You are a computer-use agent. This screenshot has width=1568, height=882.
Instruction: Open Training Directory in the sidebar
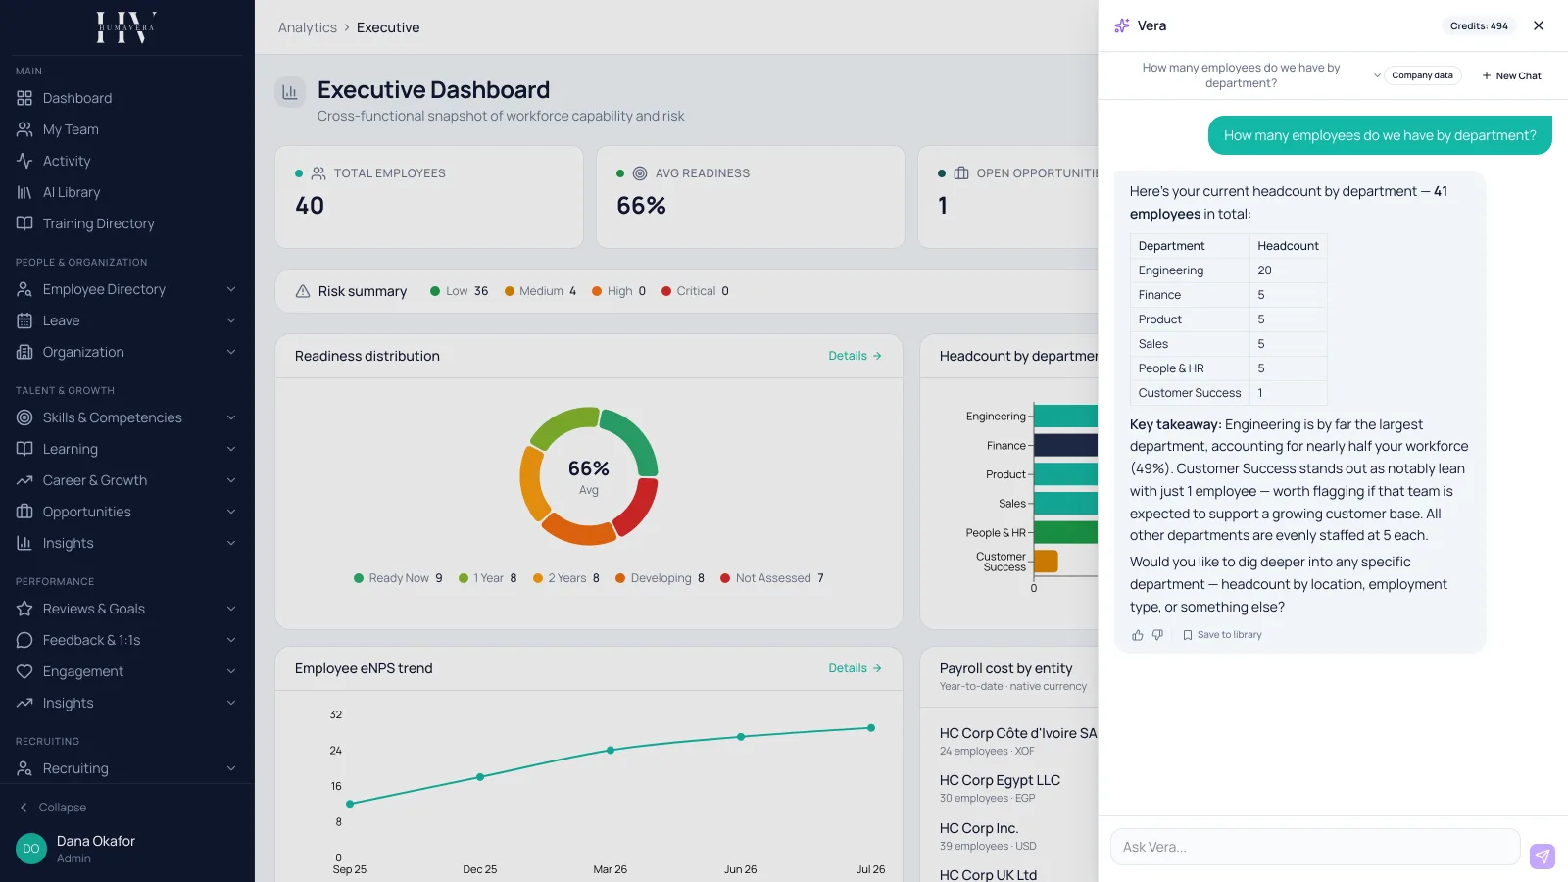pos(127,223)
